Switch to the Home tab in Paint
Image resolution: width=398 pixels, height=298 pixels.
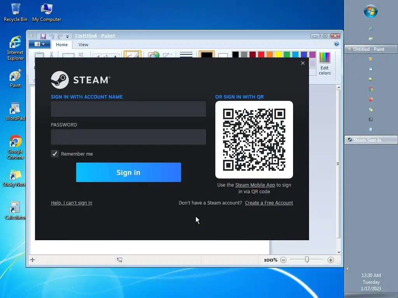62,45
